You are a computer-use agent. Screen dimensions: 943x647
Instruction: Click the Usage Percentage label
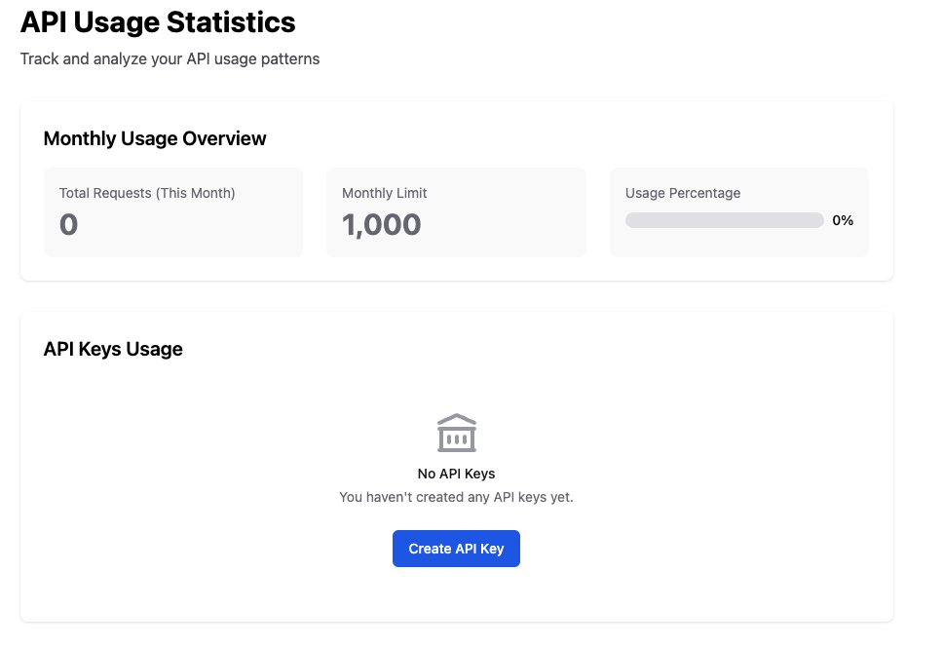(x=682, y=193)
